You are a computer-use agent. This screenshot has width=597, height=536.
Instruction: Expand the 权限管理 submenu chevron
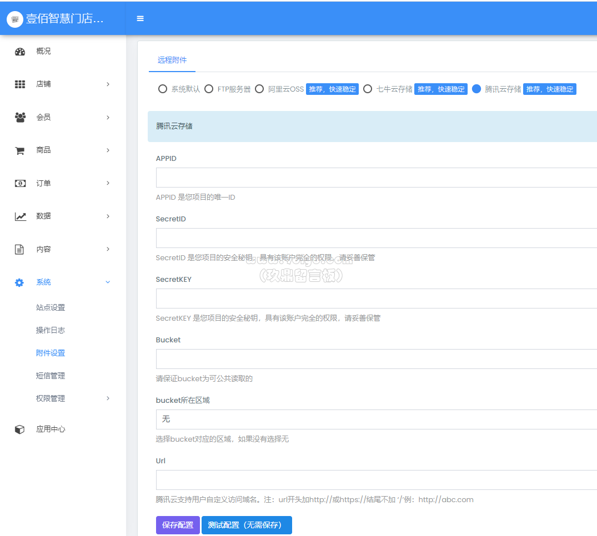click(108, 398)
